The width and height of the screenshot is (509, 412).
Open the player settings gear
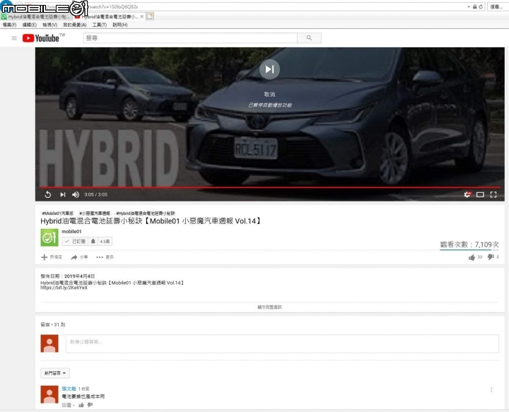click(467, 194)
